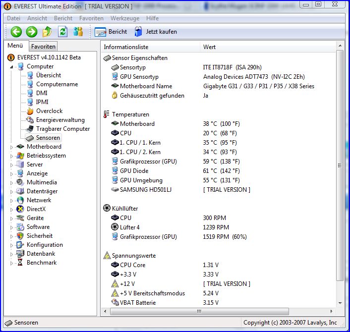Select the GPU Diode temperature row
350x332 pixels.
coord(219,171)
